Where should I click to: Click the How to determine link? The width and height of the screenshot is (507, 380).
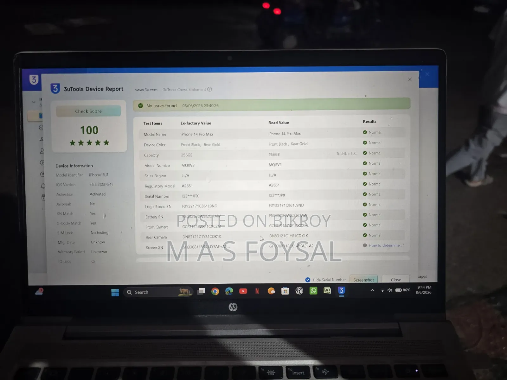pos(386,245)
